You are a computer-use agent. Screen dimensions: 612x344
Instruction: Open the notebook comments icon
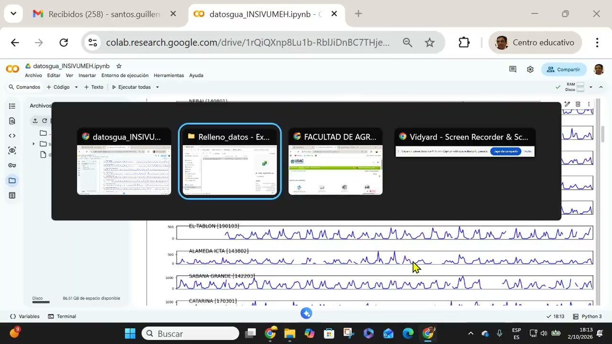(513, 69)
